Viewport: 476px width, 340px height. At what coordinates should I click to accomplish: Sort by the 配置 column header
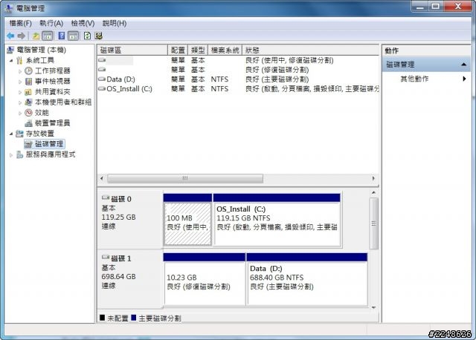tap(178, 50)
